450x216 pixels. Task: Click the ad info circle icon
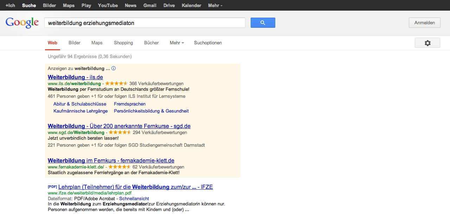point(114,69)
